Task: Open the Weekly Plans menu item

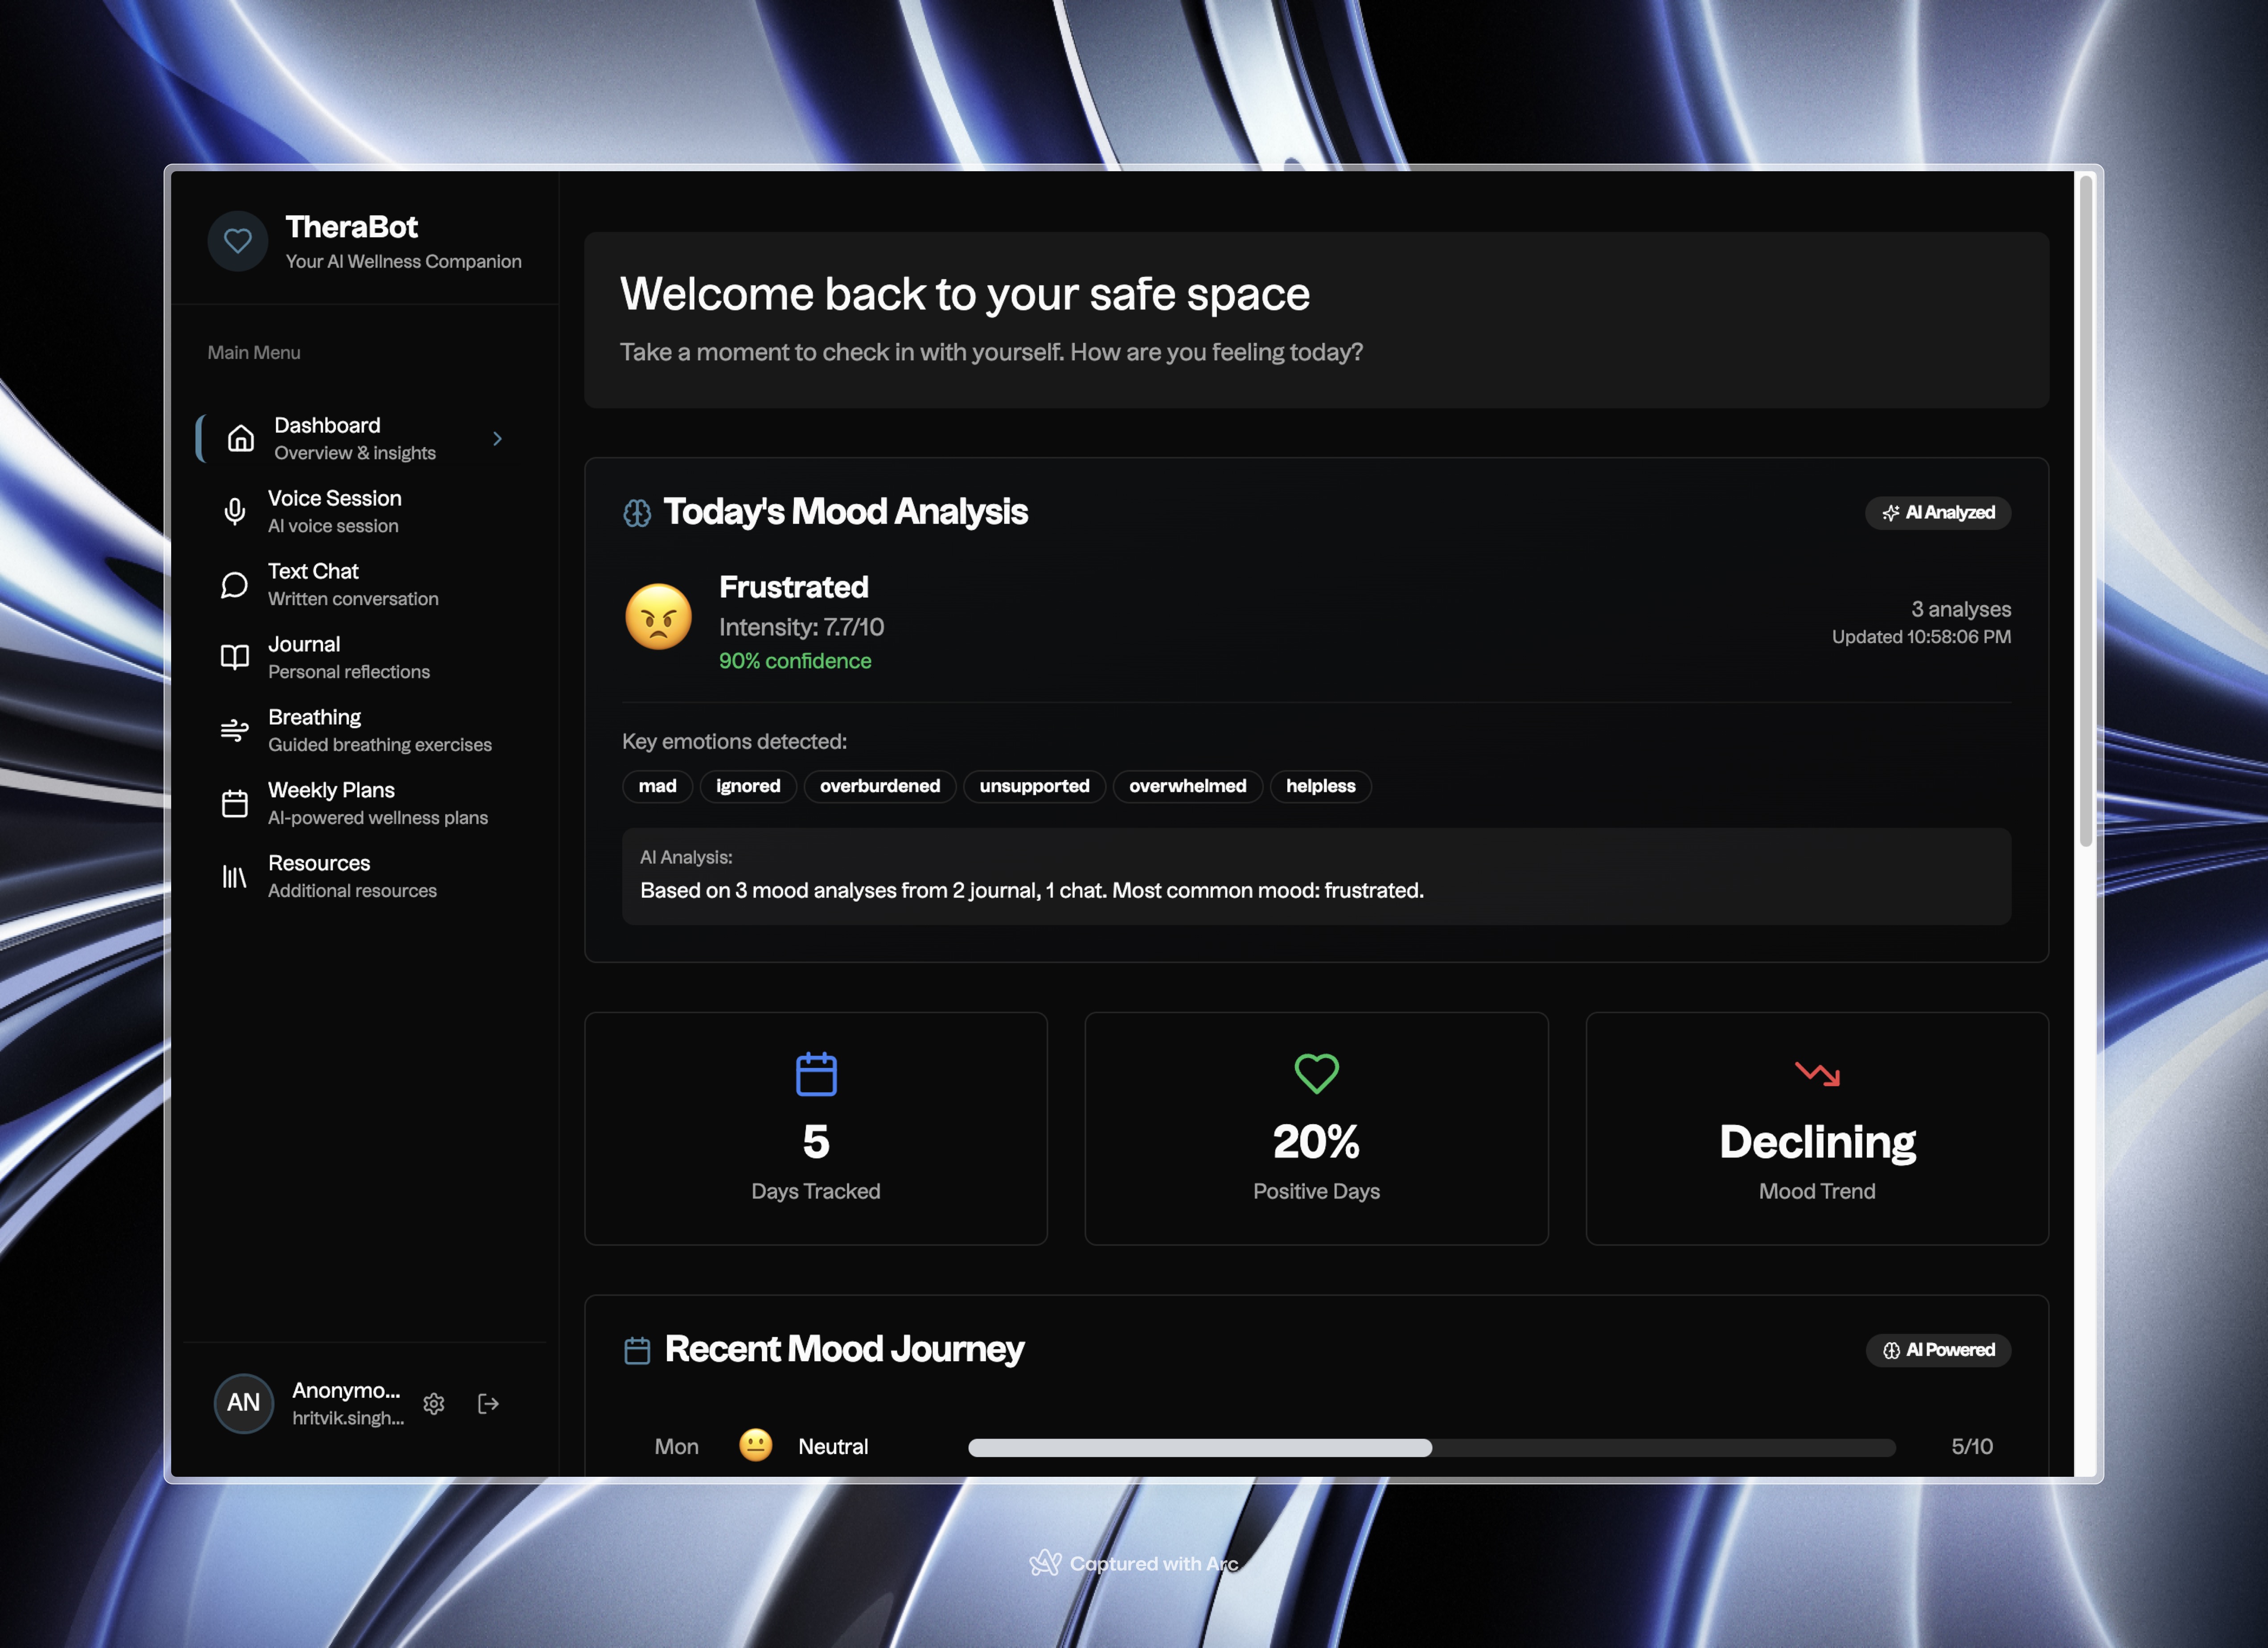Action: 355,803
